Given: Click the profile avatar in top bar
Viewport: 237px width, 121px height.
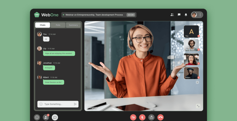Looking at the screenshot, I should coord(194,15).
